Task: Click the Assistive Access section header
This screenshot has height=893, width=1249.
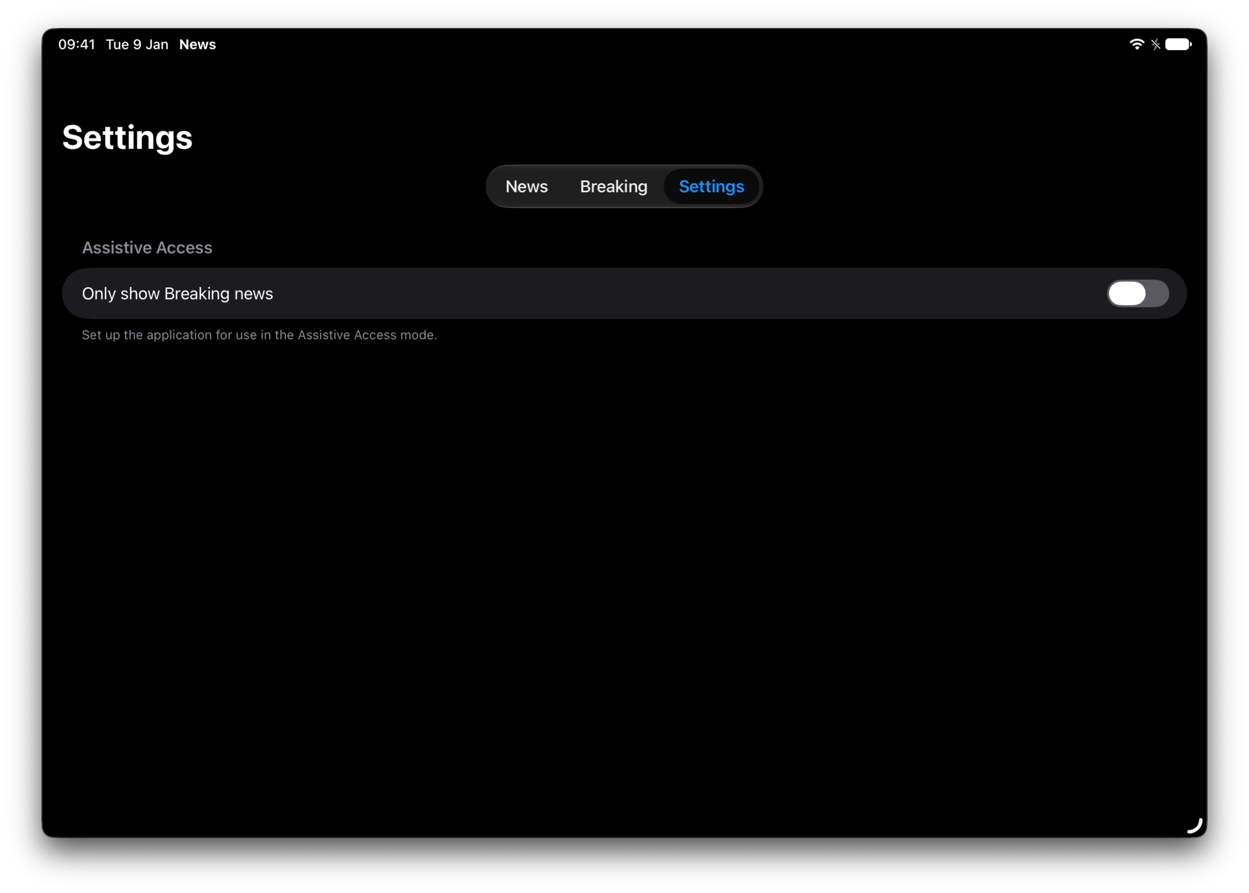Action: click(x=147, y=248)
